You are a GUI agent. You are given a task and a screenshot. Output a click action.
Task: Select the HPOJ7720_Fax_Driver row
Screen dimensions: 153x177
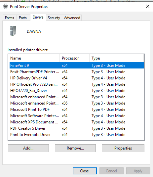point(77,91)
